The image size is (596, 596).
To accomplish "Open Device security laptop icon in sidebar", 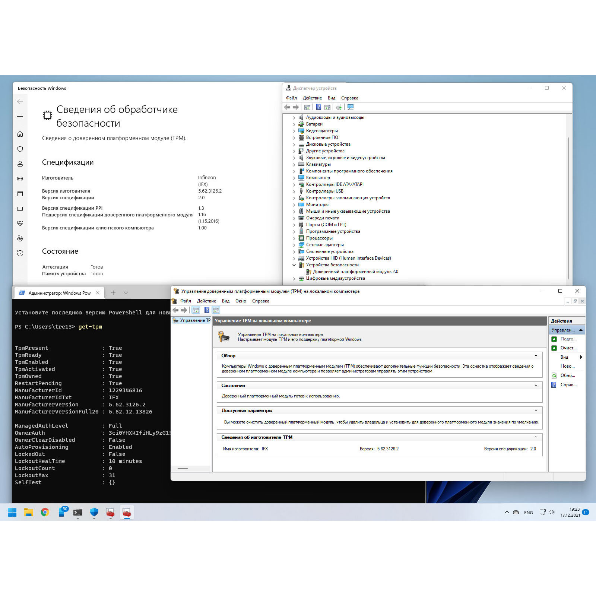I will coord(20,209).
